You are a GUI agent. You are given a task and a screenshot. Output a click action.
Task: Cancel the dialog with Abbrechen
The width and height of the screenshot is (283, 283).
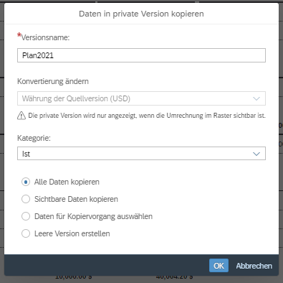point(254,266)
